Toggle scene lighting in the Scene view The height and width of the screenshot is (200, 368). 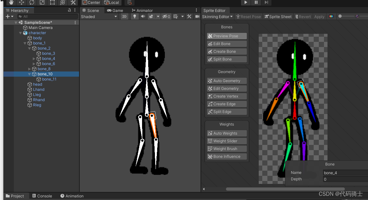pyautogui.click(x=135, y=16)
